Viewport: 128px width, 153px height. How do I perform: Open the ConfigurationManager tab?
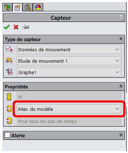click(28, 7)
